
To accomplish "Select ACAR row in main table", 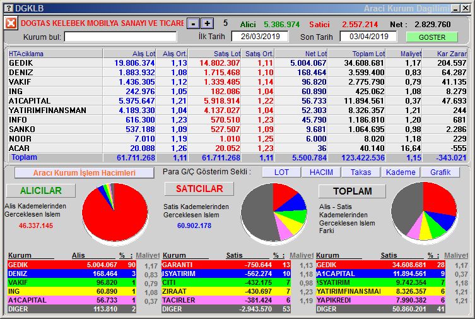I will (237, 148).
